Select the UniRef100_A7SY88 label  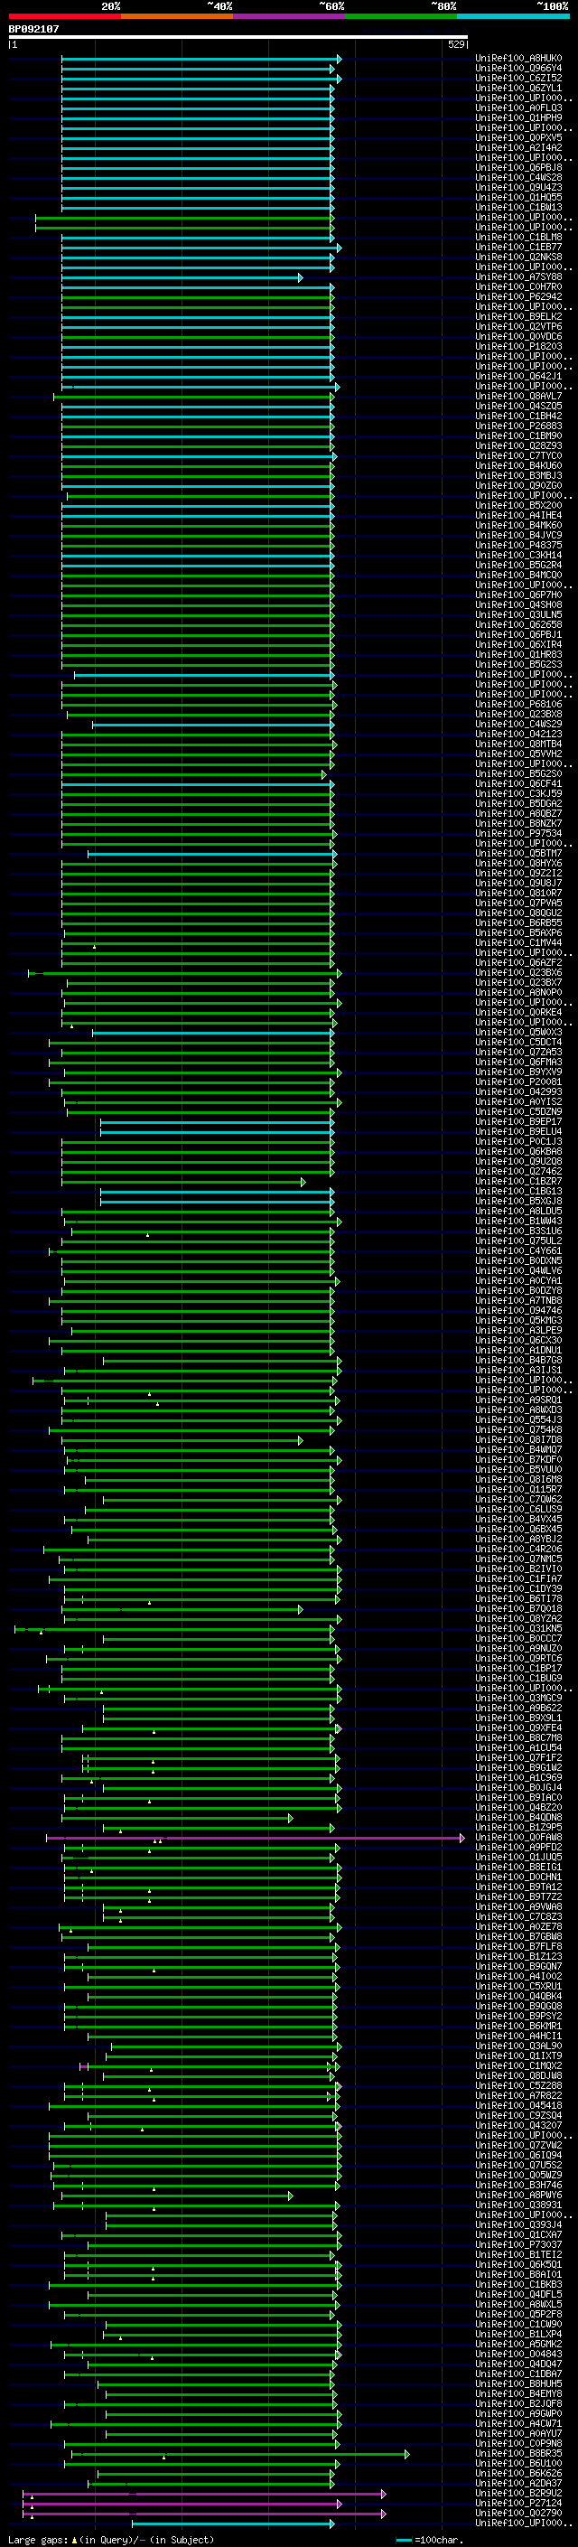click(518, 276)
